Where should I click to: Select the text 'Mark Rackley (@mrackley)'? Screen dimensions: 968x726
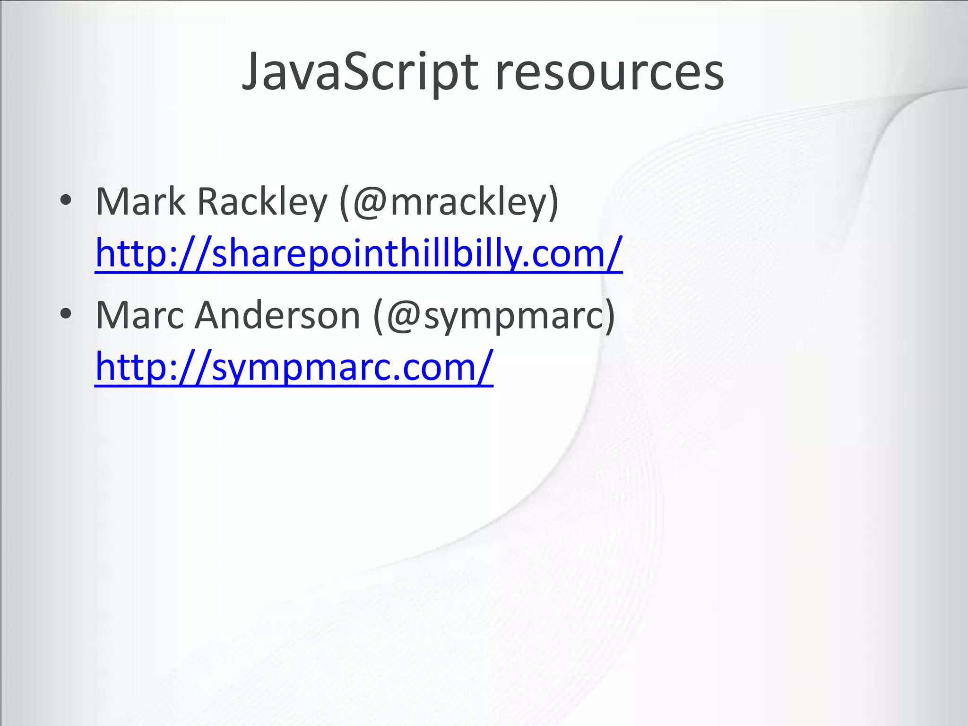(328, 202)
